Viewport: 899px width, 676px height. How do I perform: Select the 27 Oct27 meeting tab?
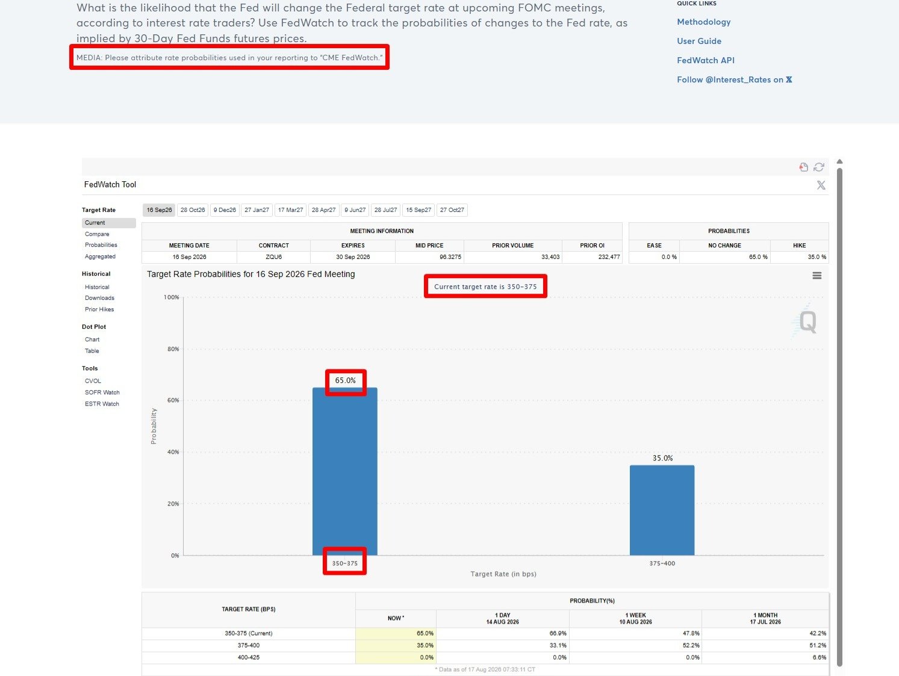tap(452, 210)
